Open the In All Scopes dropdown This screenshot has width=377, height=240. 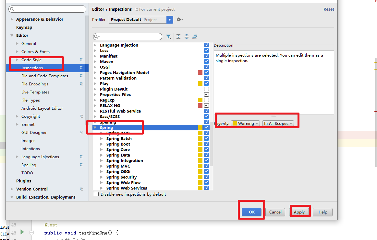click(x=278, y=124)
